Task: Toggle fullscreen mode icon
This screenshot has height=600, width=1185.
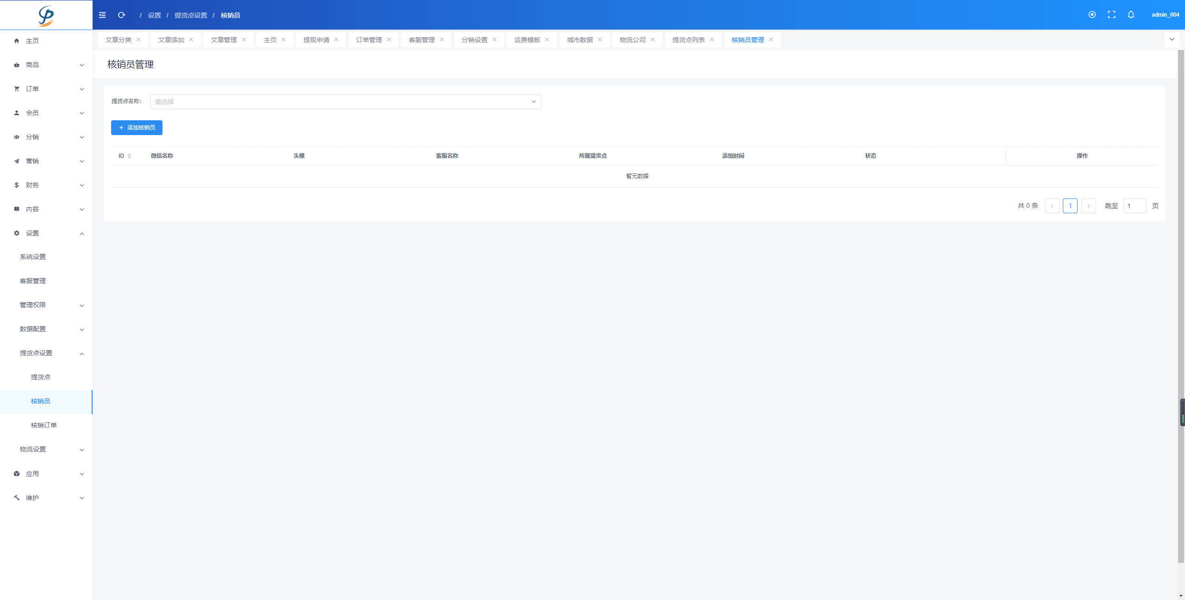Action: pos(1111,15)
